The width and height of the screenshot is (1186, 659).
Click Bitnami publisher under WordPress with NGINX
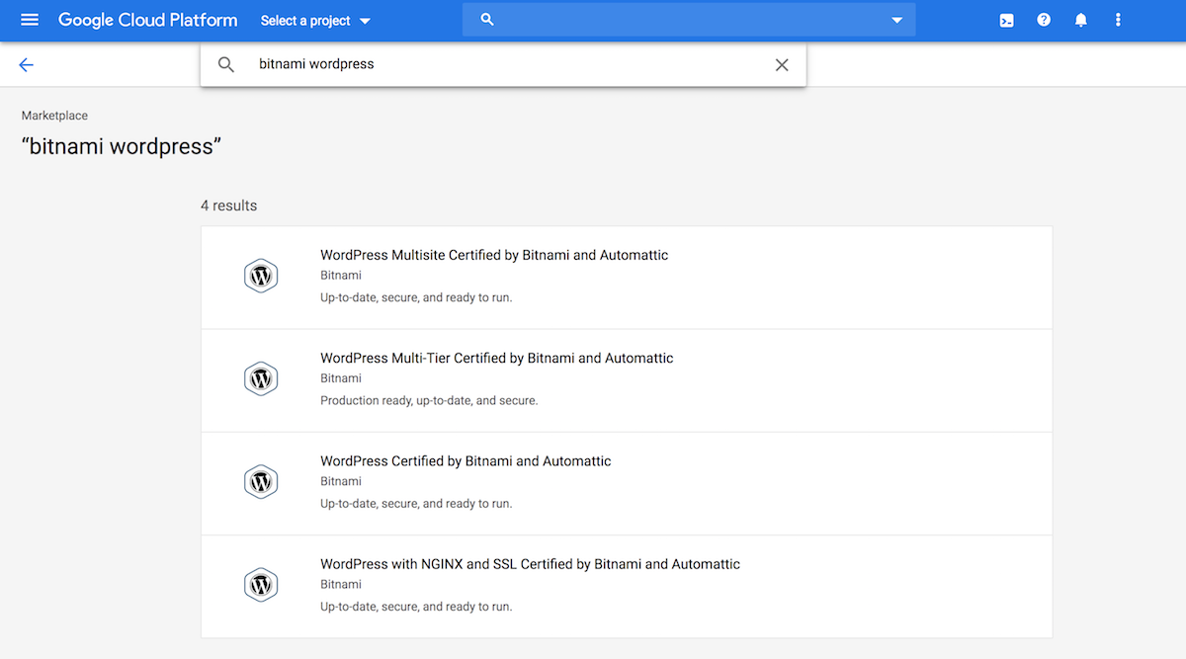click(x=341, y=585)
